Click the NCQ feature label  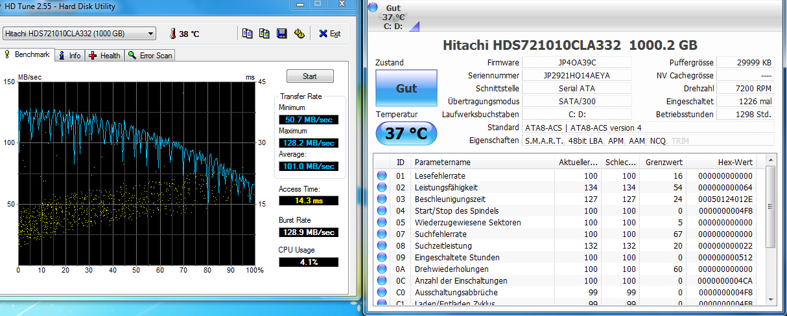click(658, 141)
